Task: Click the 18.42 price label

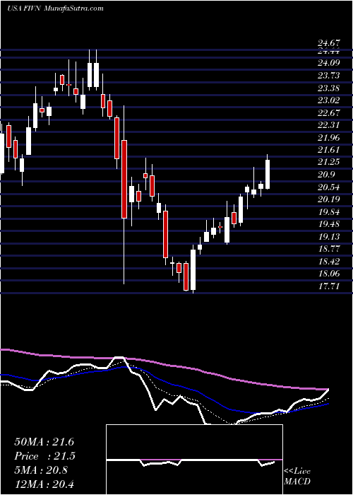Action: pyautogui.click(x=329, y=262)
